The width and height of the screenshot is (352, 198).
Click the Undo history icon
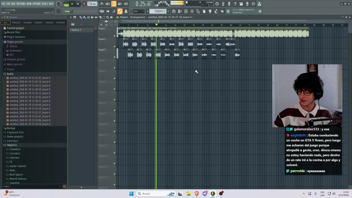click(217, 4)
